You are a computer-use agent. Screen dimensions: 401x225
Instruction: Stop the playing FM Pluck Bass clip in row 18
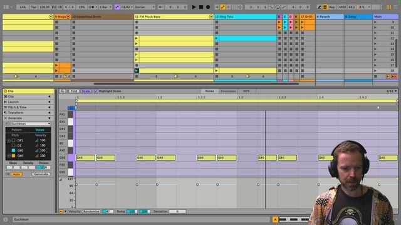pyautogui.click(x=137, y=71)
